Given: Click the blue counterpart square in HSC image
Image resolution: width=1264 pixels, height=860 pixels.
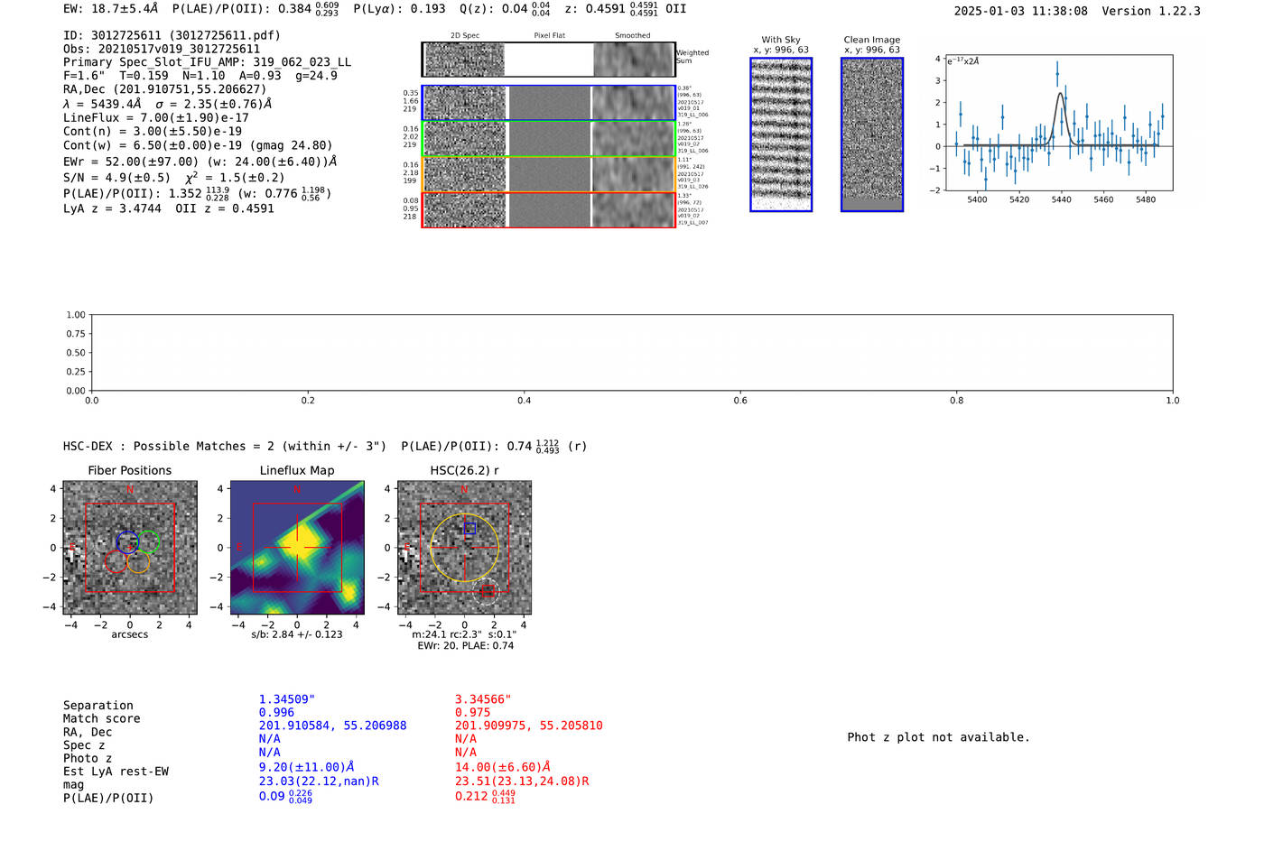Looking at the screenshot, I should point(469,528).
